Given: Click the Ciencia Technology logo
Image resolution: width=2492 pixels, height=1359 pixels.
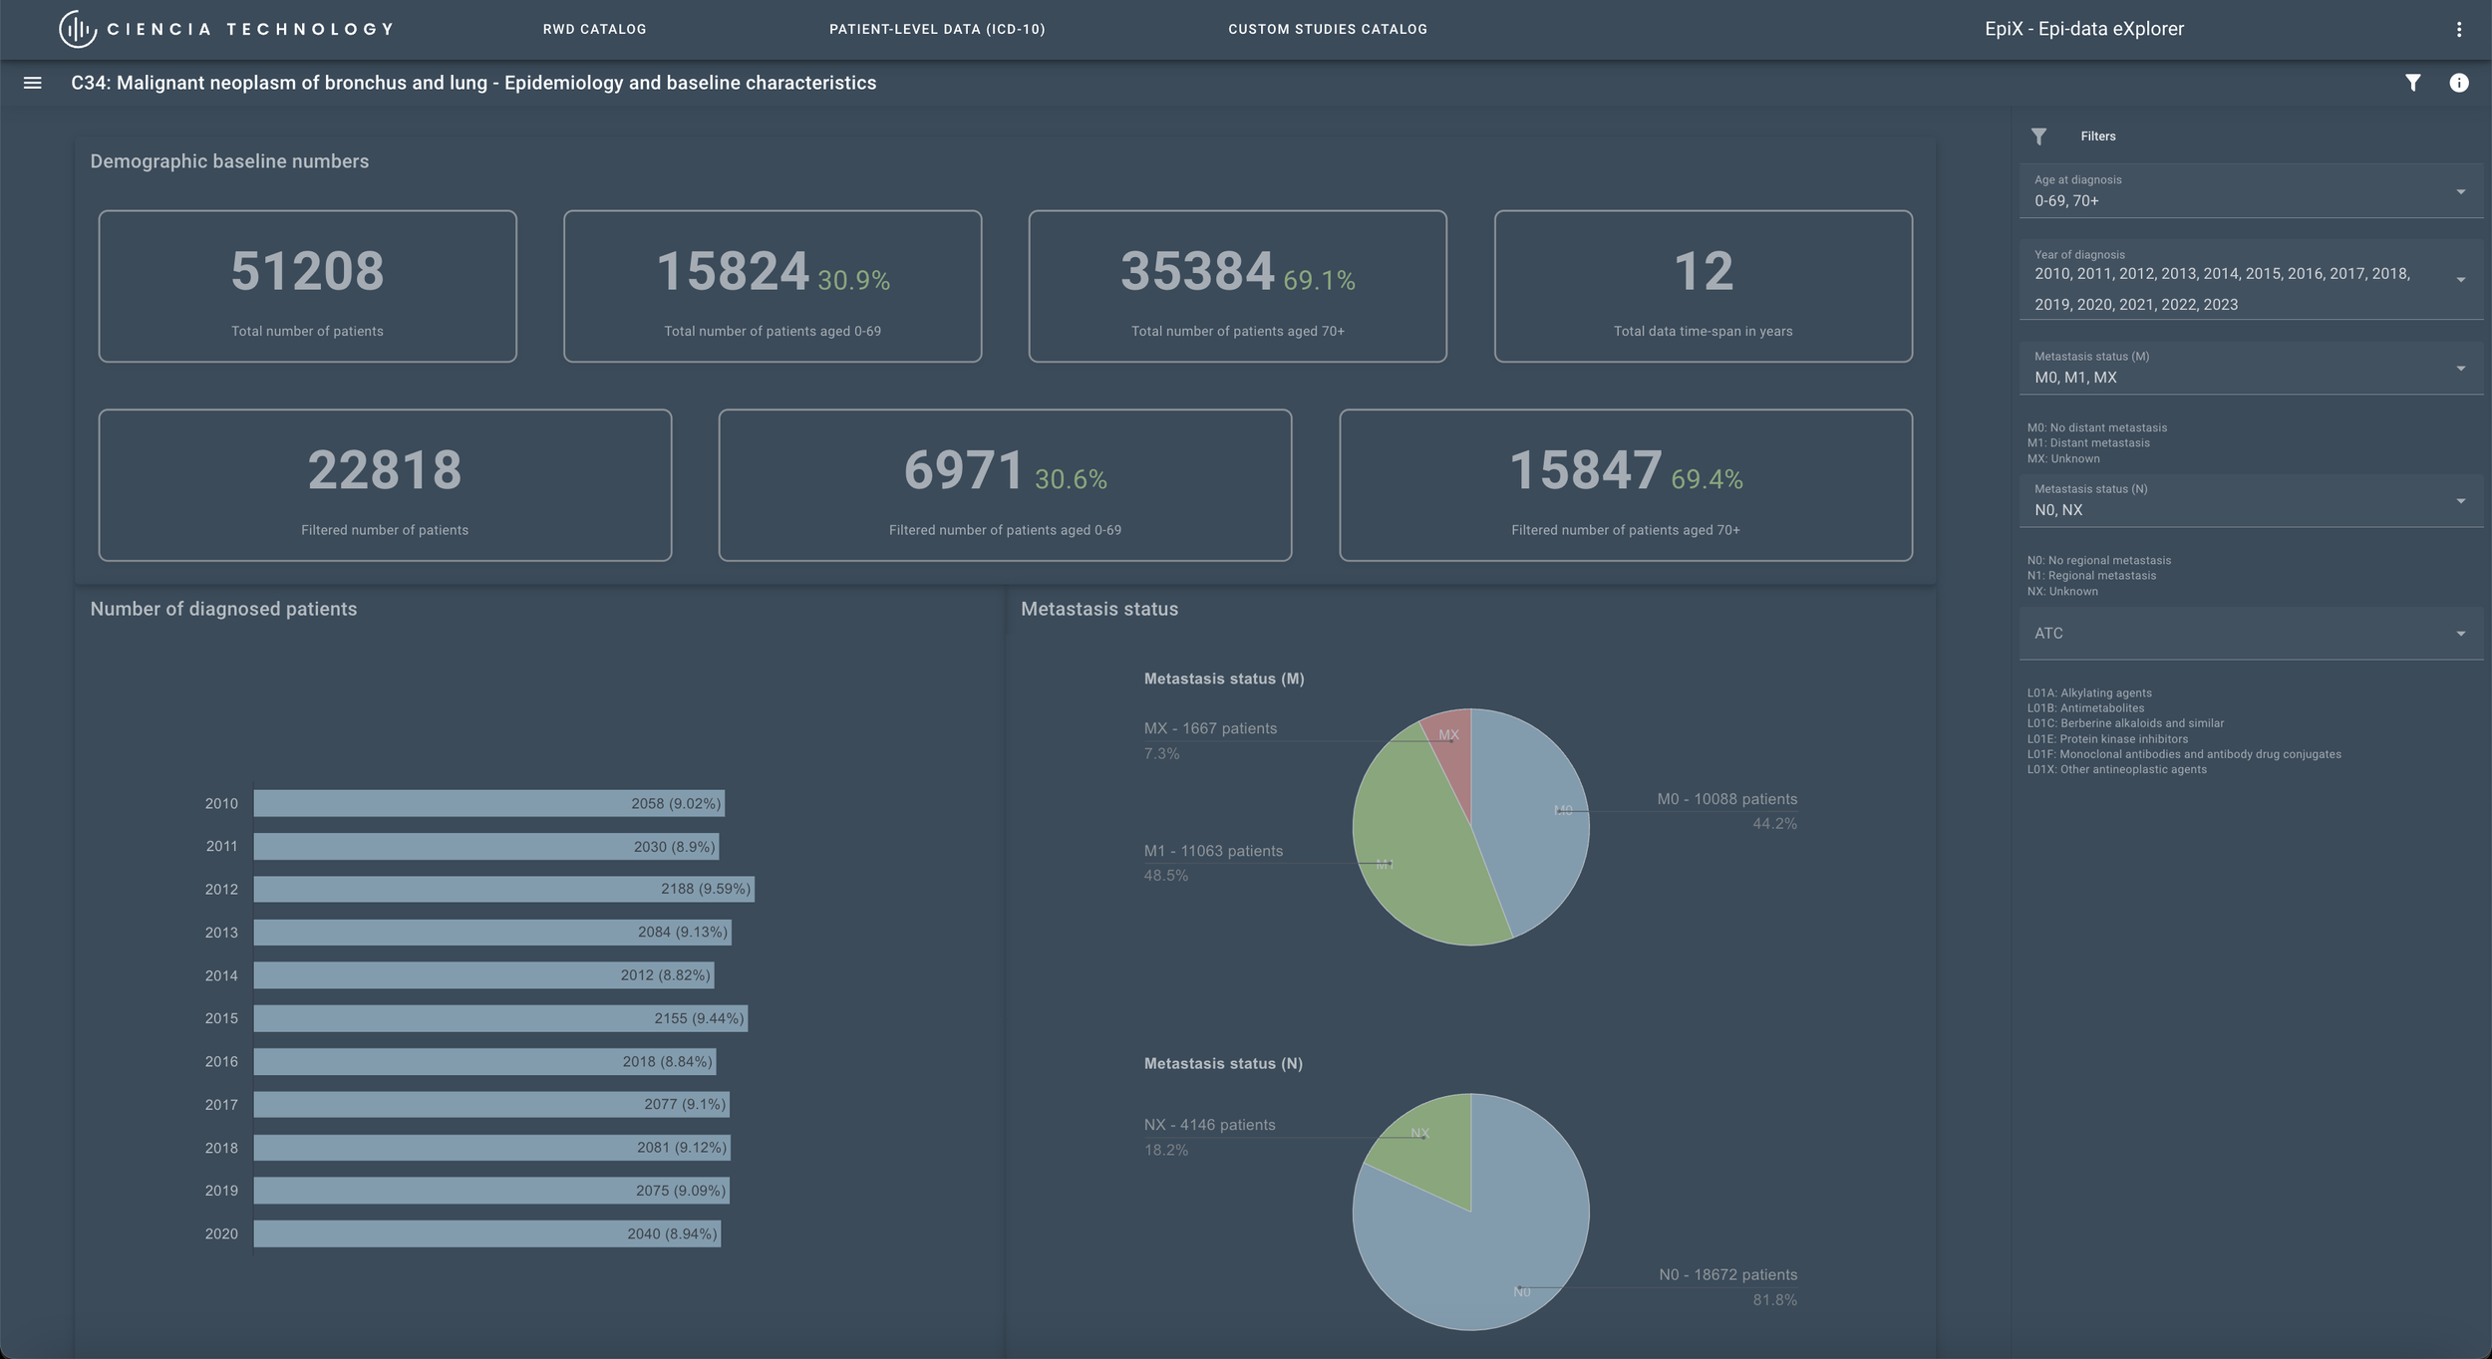Looking at the screenshot, I should pos(226,29).
